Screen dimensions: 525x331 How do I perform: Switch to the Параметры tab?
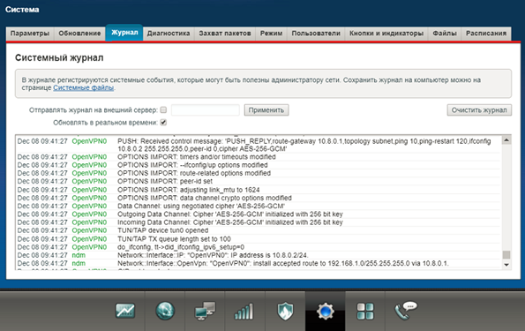point(30,34)
